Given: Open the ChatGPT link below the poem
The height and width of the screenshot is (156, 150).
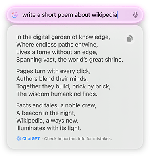Looking at the screenshot, I should (x=31, y=138).
